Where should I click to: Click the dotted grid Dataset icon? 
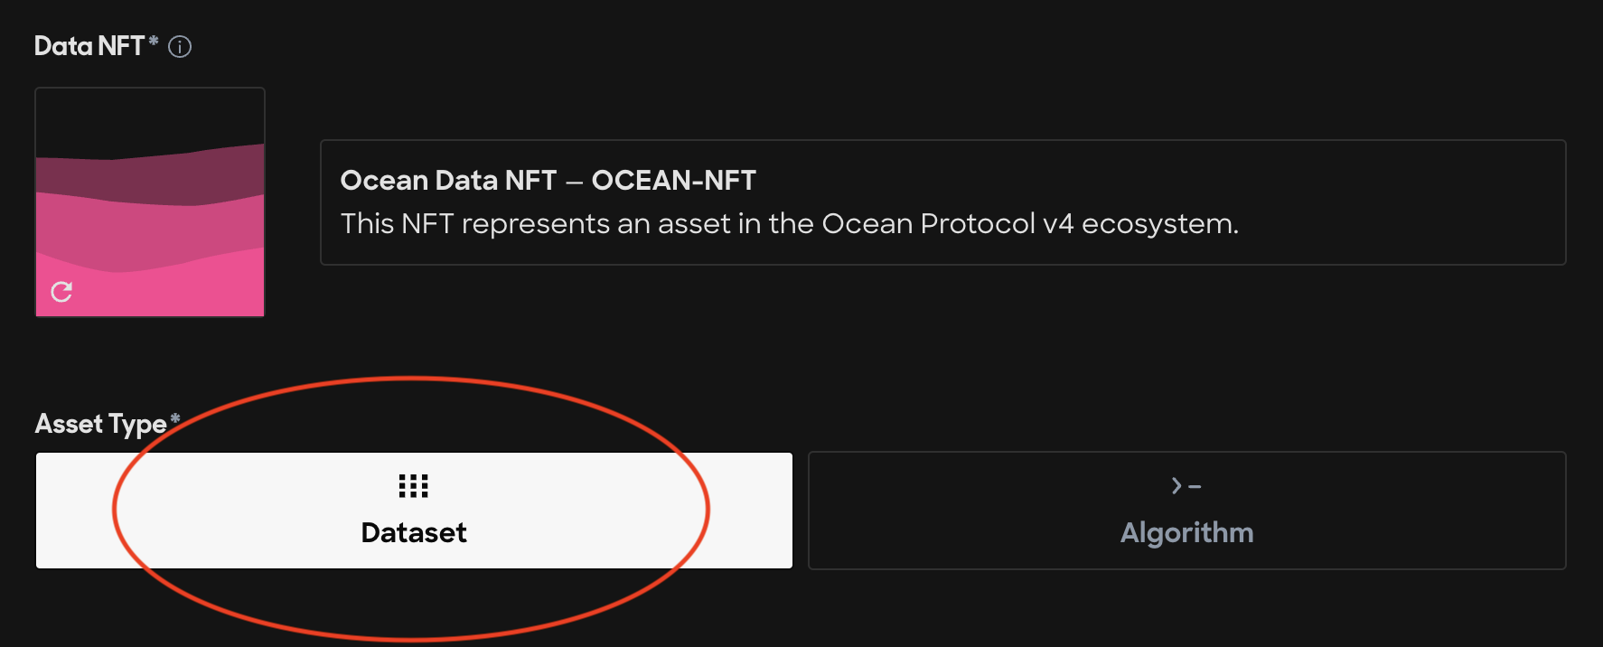pyautogui.click(x=414, y=486)
